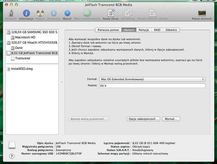Switch to the Wymaż tab
217x164 pixels.
[x=129, y=30]
